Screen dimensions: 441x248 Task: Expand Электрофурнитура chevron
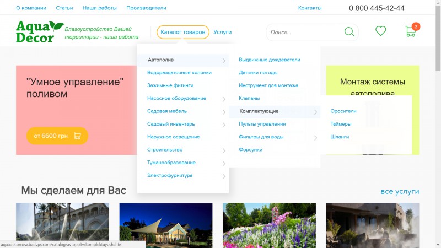224,176
